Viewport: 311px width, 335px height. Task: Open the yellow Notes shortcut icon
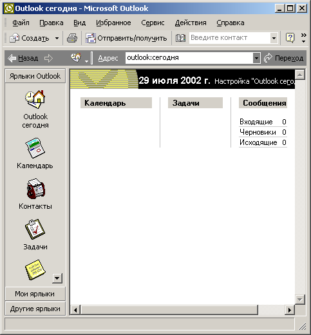pyautogui.click(x=35, y=270)
